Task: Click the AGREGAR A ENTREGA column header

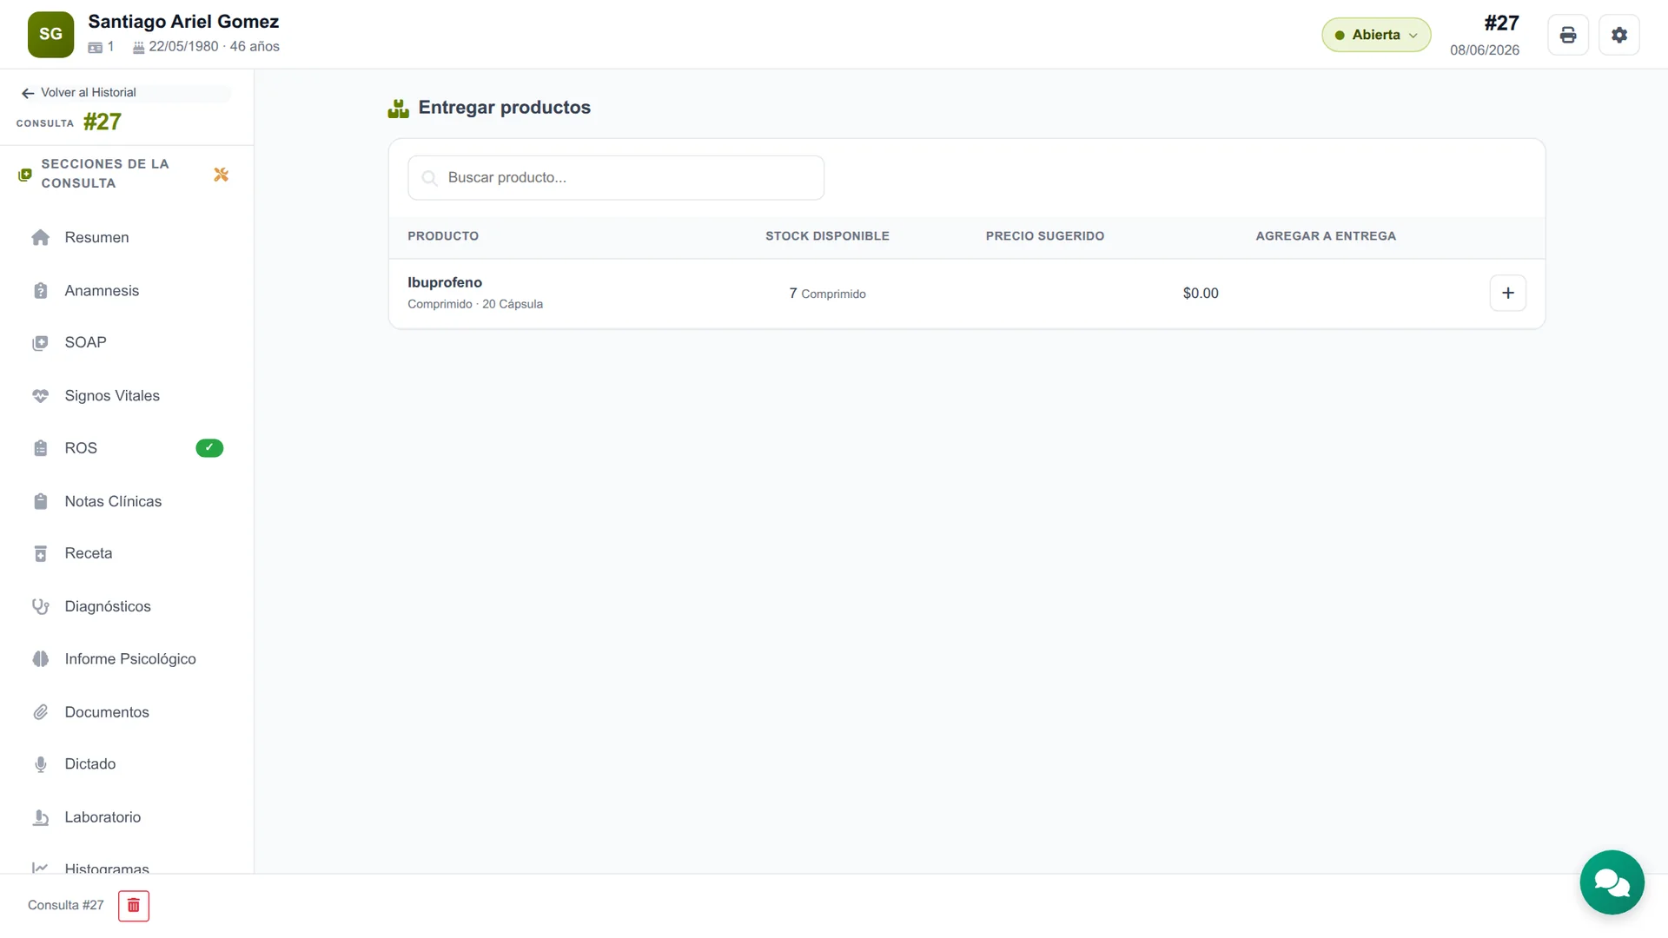Action: [x=1326, y=236]
